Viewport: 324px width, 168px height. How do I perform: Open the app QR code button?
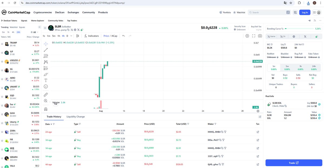click(295, 12)
